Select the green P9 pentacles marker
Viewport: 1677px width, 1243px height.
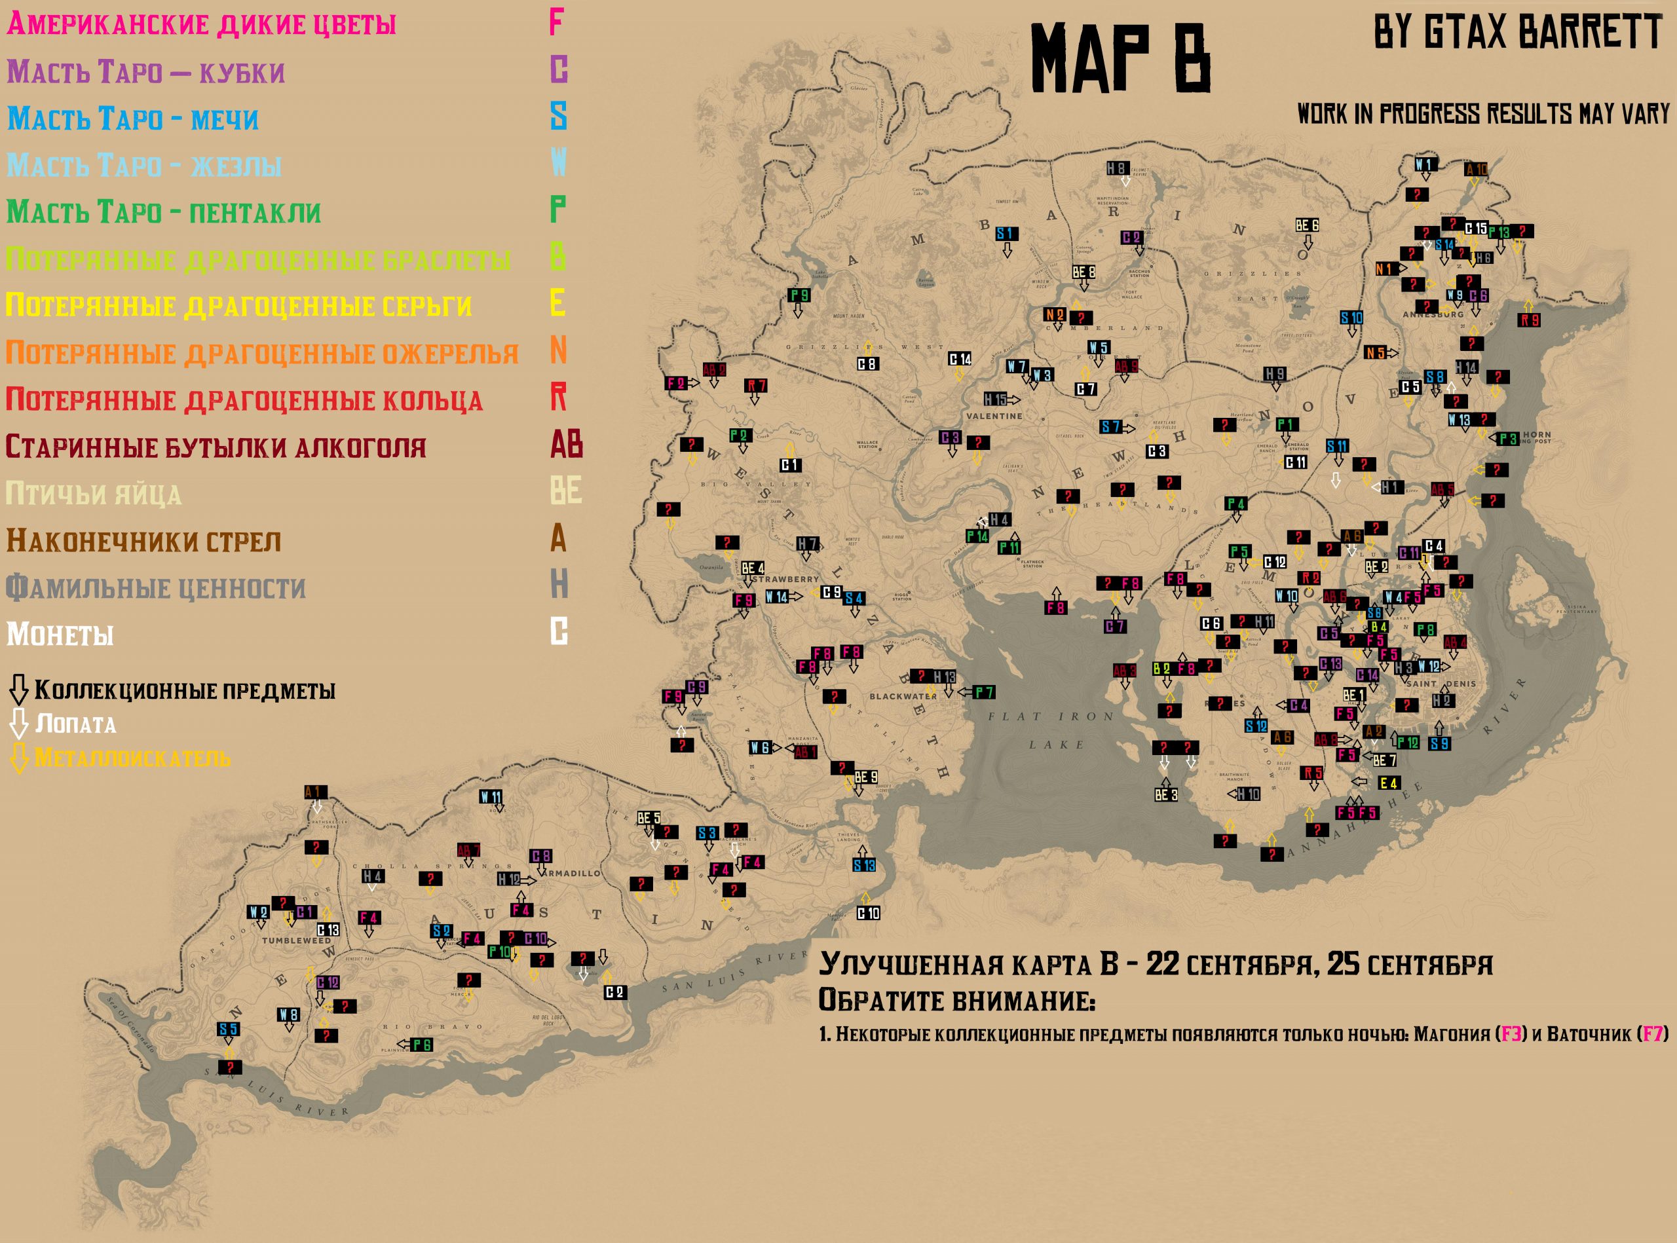(x=799, y=295)
